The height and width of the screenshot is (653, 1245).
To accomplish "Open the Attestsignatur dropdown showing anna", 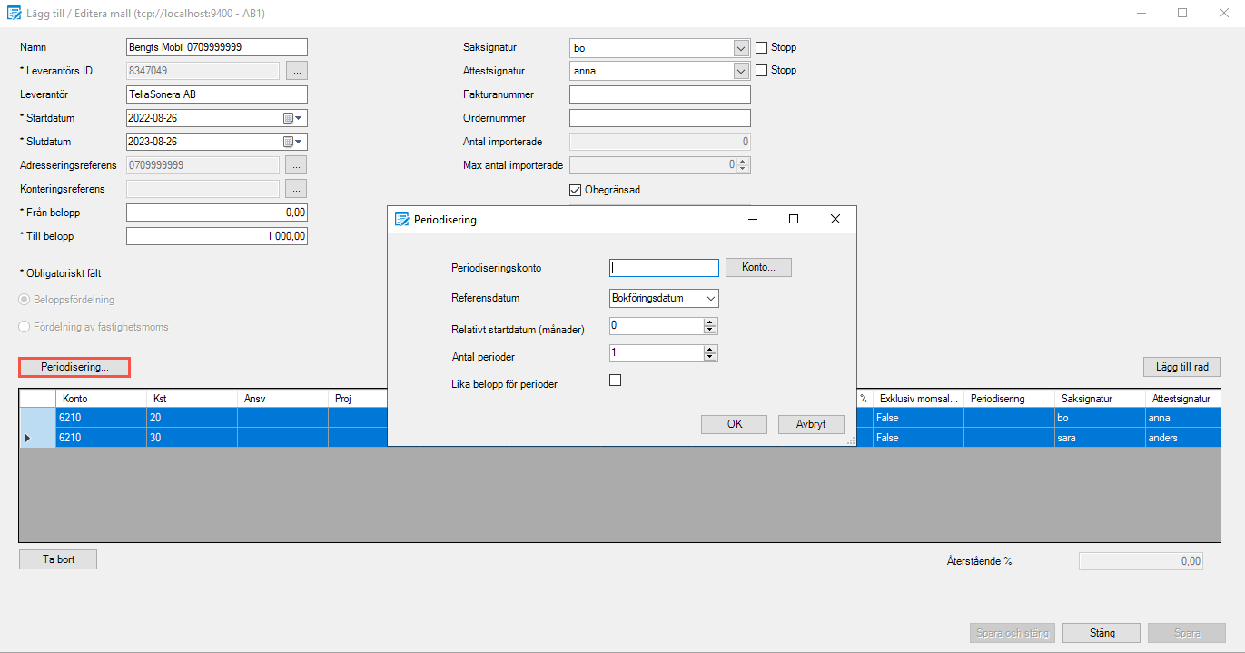I will tap(740, 70).
